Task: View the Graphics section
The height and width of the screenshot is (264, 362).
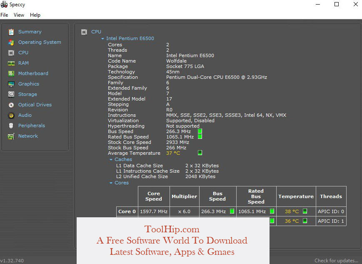Action: click(29, 84)
